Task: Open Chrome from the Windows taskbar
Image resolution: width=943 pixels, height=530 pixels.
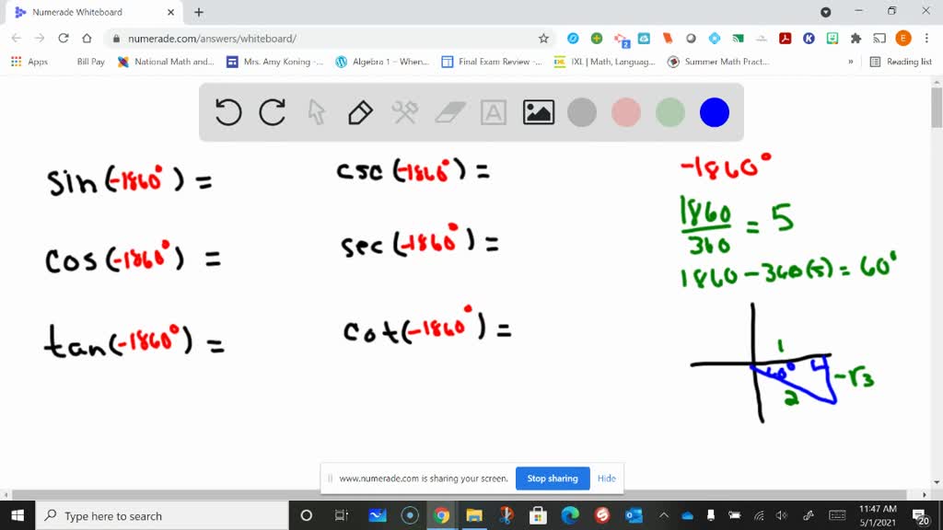Action: (x=441, y=515)
